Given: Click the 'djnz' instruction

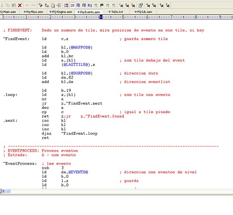Looking at the screenshot, I should click(x=47, y=134).
